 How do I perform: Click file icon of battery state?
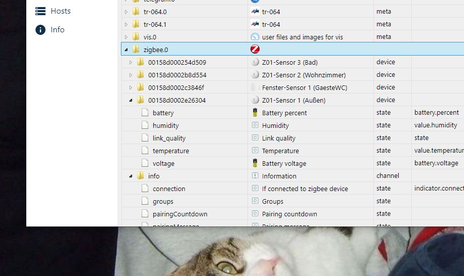pos(145,113)
